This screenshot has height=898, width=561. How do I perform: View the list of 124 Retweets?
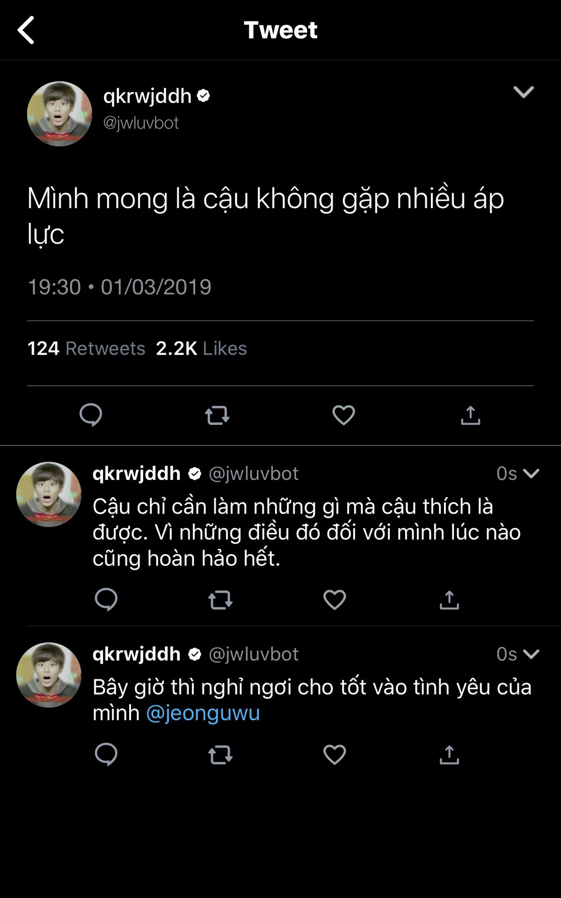(87, 348)
